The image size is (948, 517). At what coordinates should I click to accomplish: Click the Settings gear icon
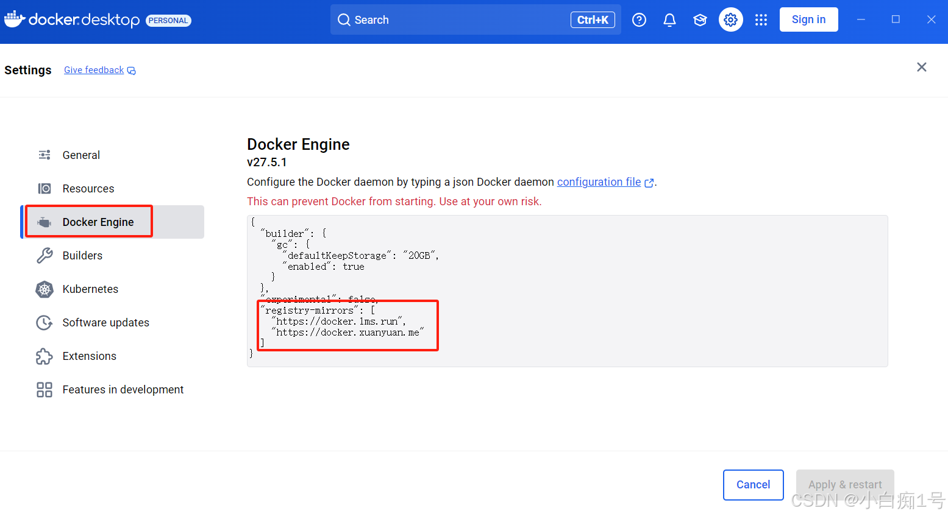[x=730, y=20]
